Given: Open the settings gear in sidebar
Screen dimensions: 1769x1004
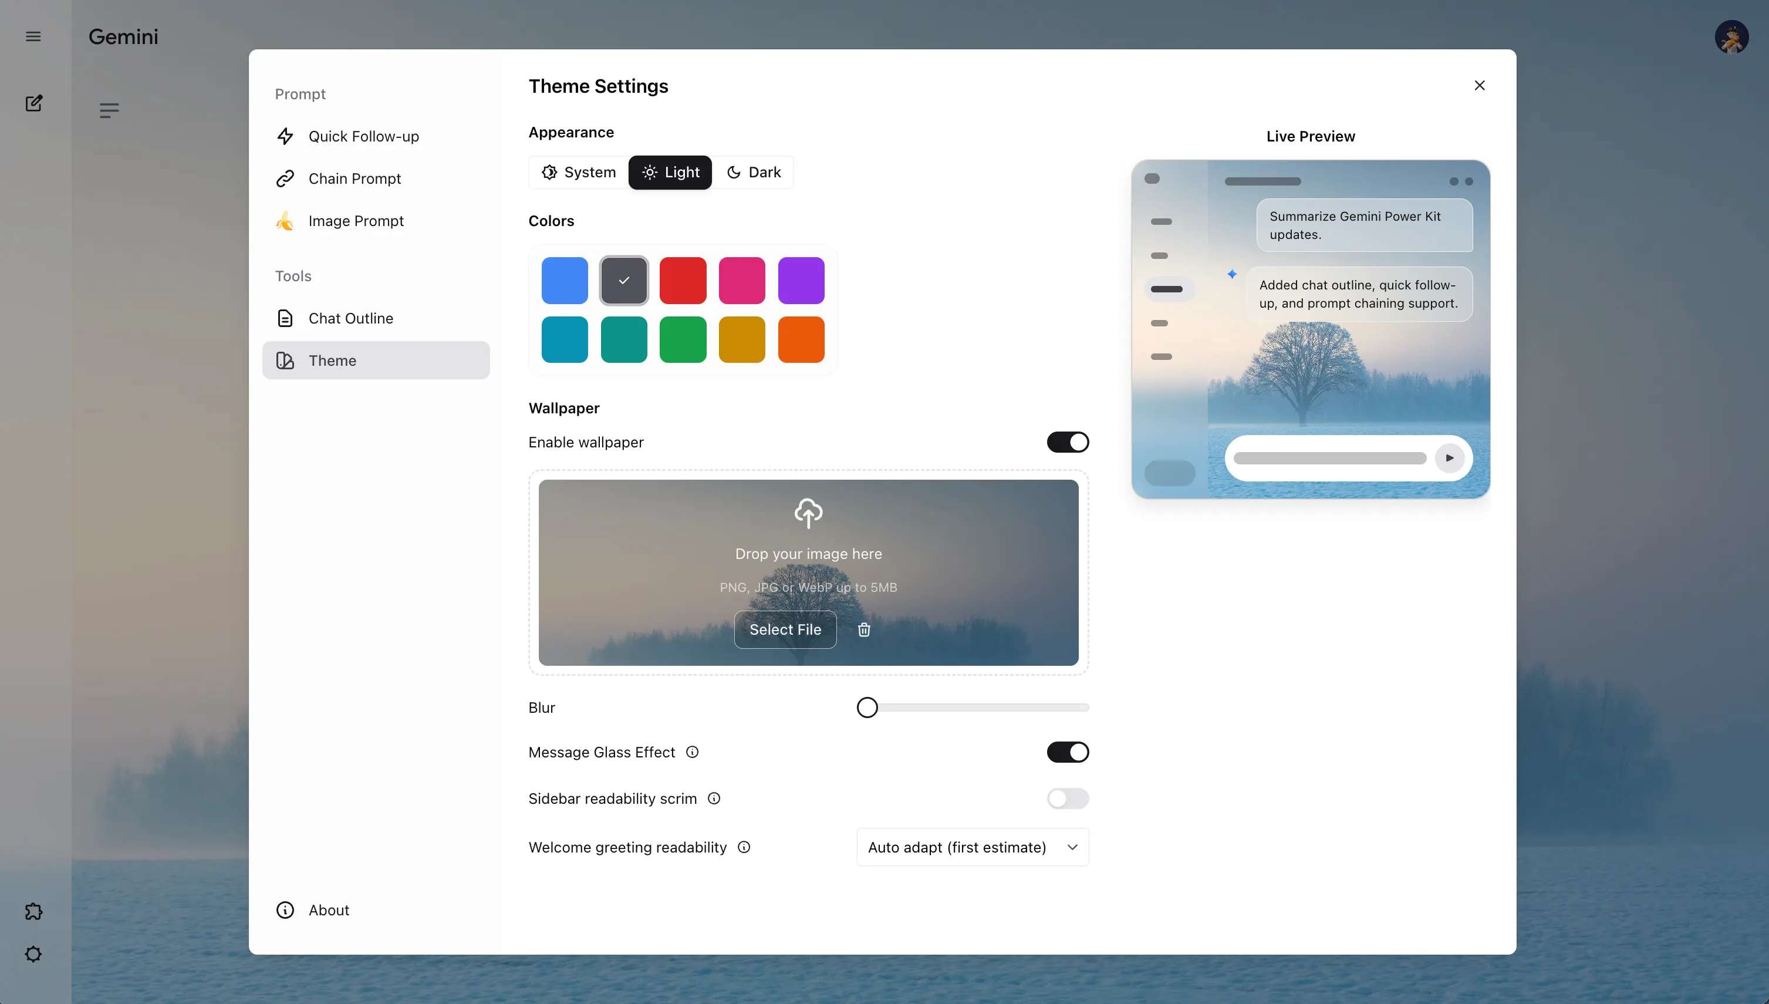Looking at the screenshot, I should coord(33,954).
